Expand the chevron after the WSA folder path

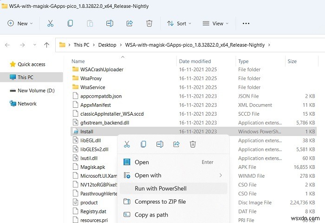click(x=269, y=45)
